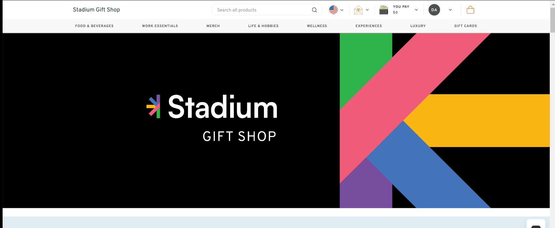
Task: Open the Luxury menu
Action: (418, 26)
